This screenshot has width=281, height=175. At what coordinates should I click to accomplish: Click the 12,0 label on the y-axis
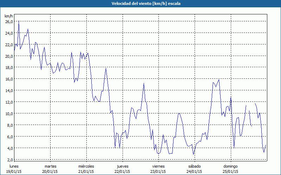point(9,102)
